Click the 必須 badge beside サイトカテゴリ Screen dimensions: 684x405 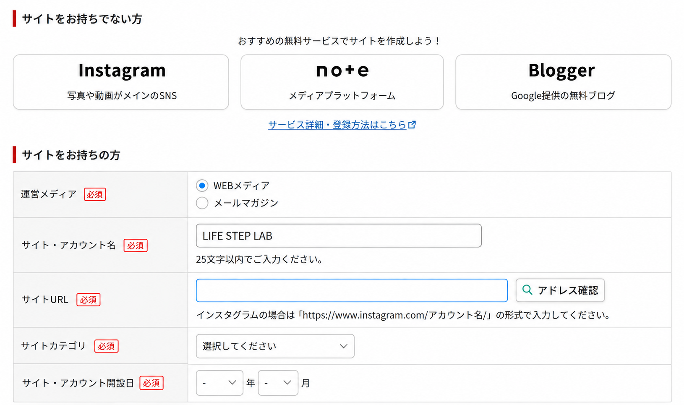point(106,346)
